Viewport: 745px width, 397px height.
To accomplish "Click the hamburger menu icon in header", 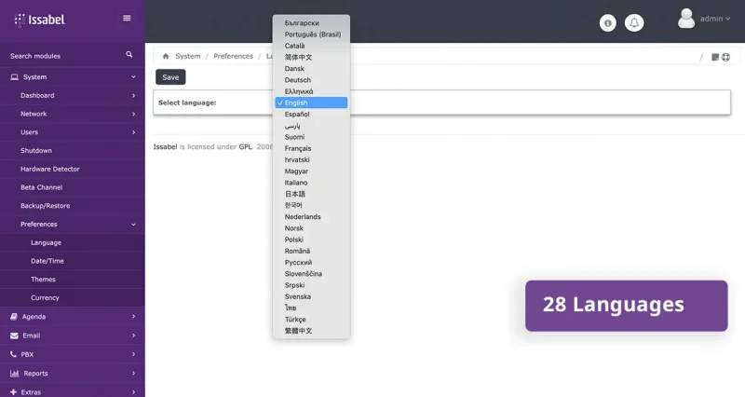I will (x=127, y=18).
